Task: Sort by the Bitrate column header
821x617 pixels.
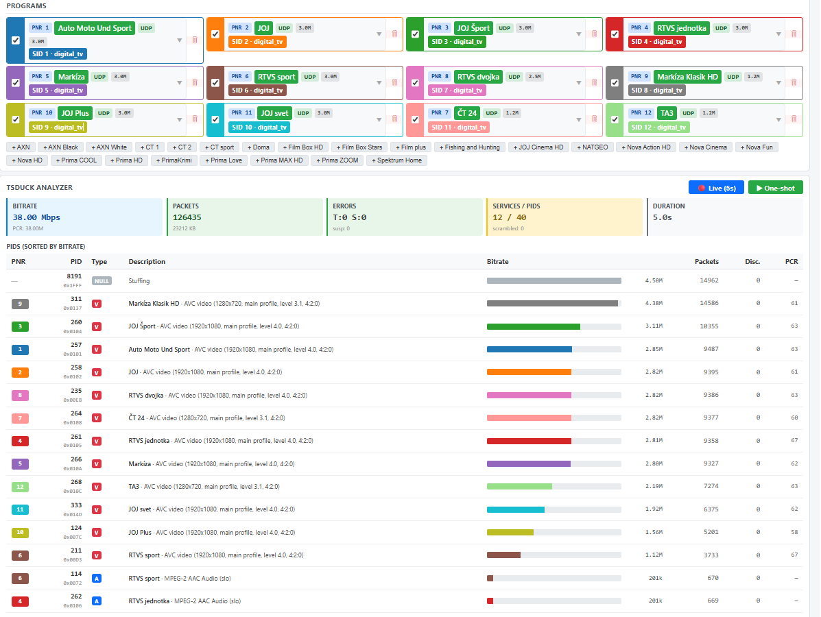Action: (497, 262)
